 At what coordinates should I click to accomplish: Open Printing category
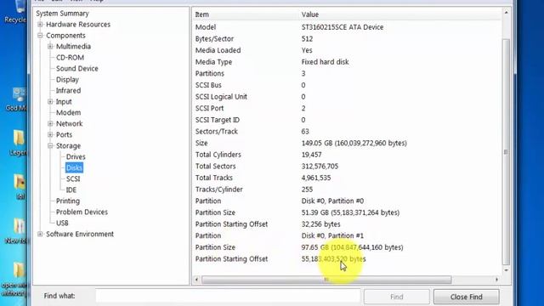click(68, 201)
